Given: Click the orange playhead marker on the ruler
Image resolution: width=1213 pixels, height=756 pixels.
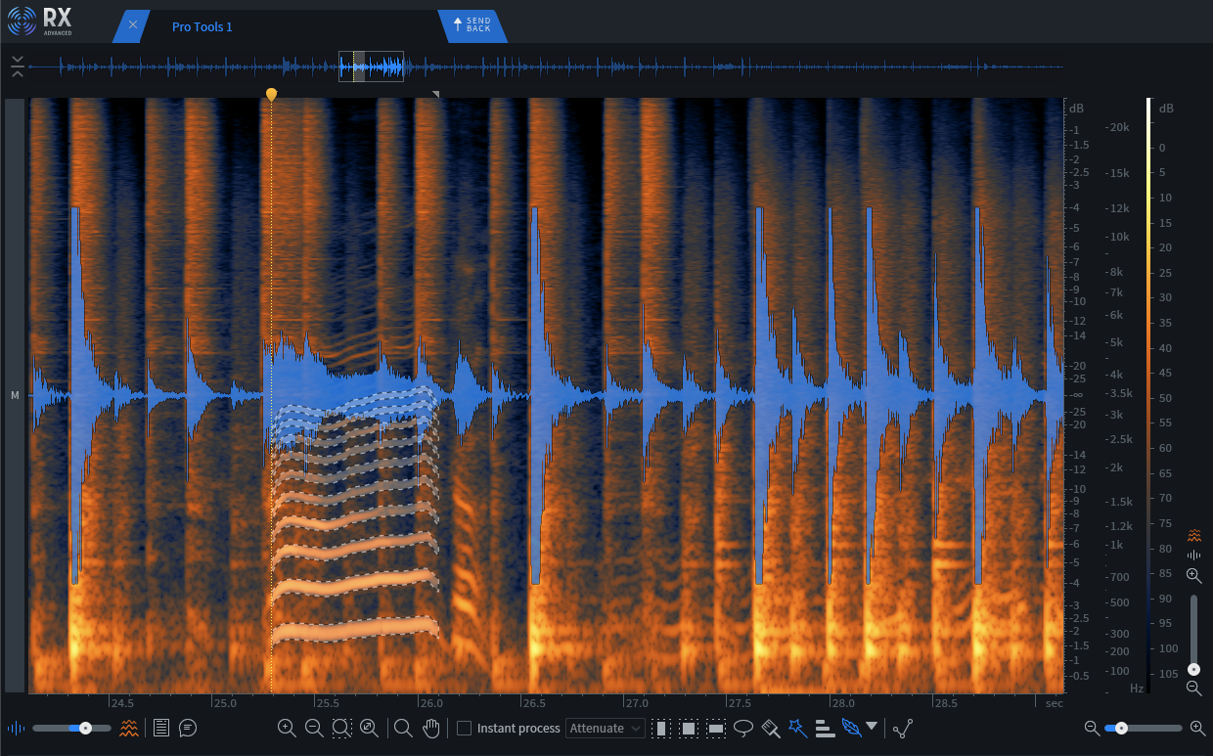Looking at the screenshot, I should click(x=271, y=94).
